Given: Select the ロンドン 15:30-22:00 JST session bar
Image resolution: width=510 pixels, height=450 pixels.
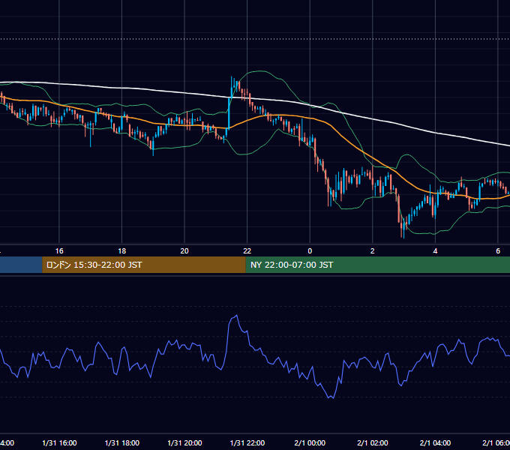Looking at the screenshot, I should (x=144, y=265).
